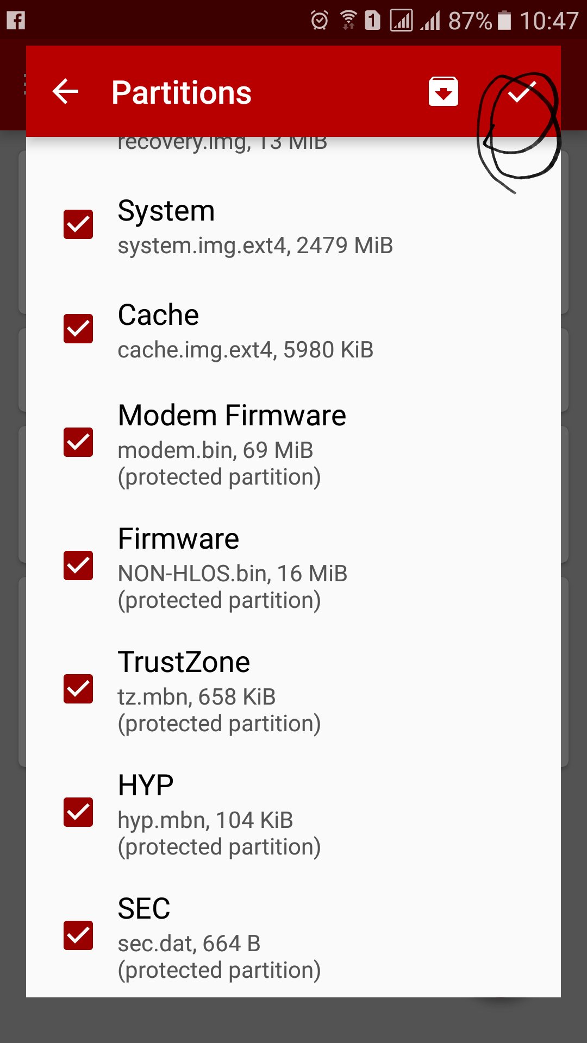This screenshot has width=587, height=1043.
Task: Toggle the SEC partition checkbox
Action: coord(78,935)
